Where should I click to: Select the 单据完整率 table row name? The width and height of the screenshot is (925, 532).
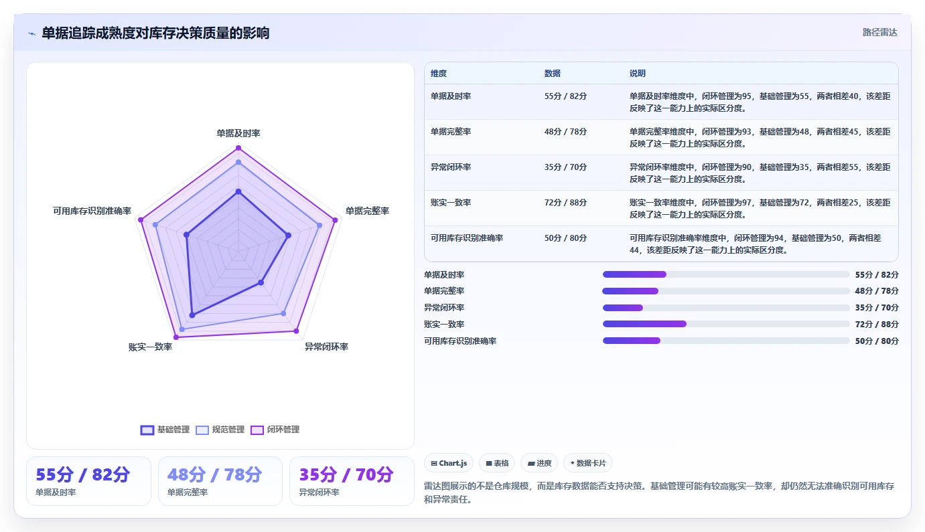coord(451,132)
